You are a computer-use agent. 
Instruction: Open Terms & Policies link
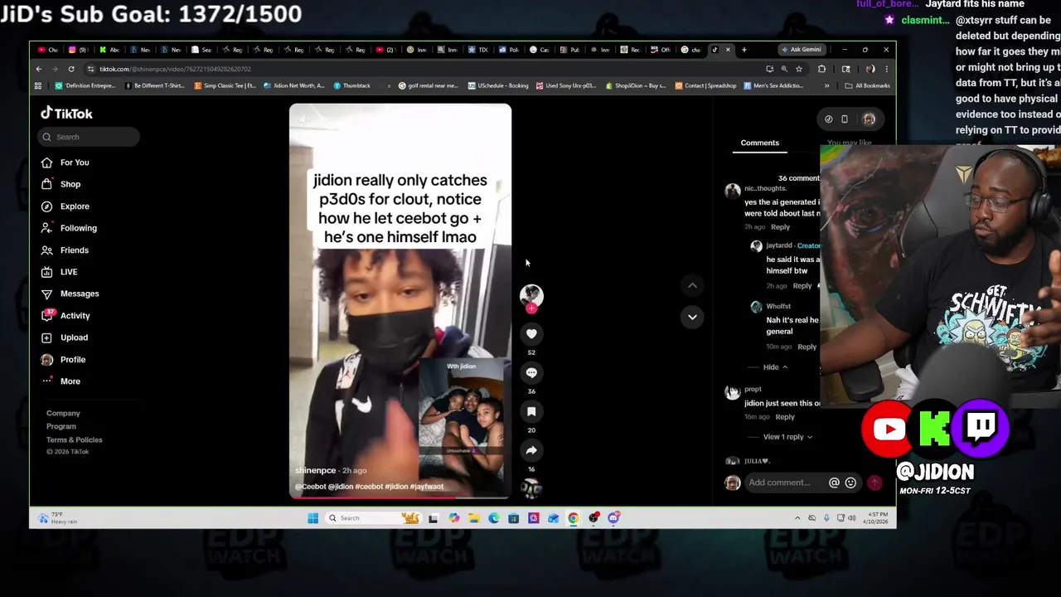[x=75, y=439]
